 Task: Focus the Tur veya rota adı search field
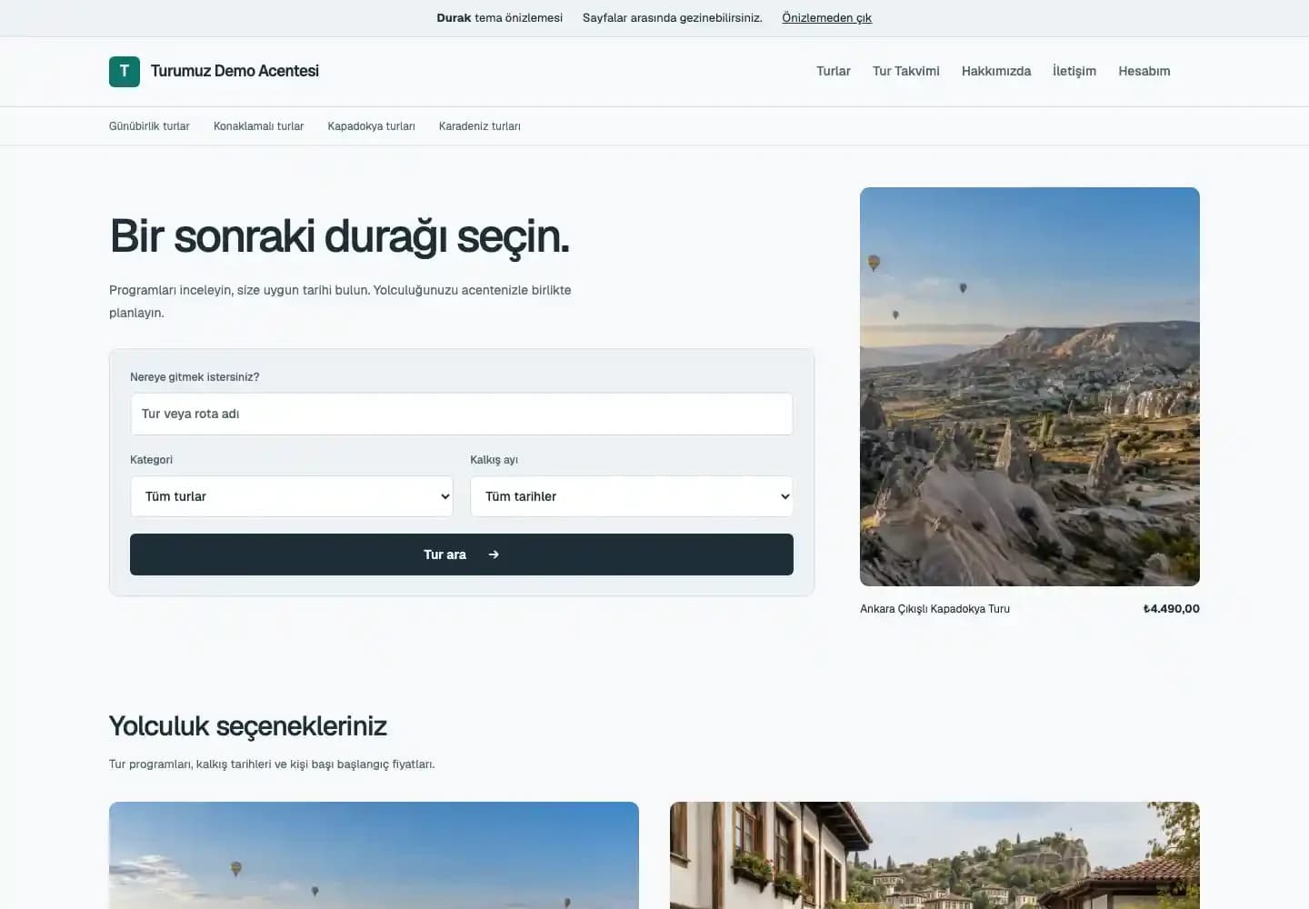462,414
